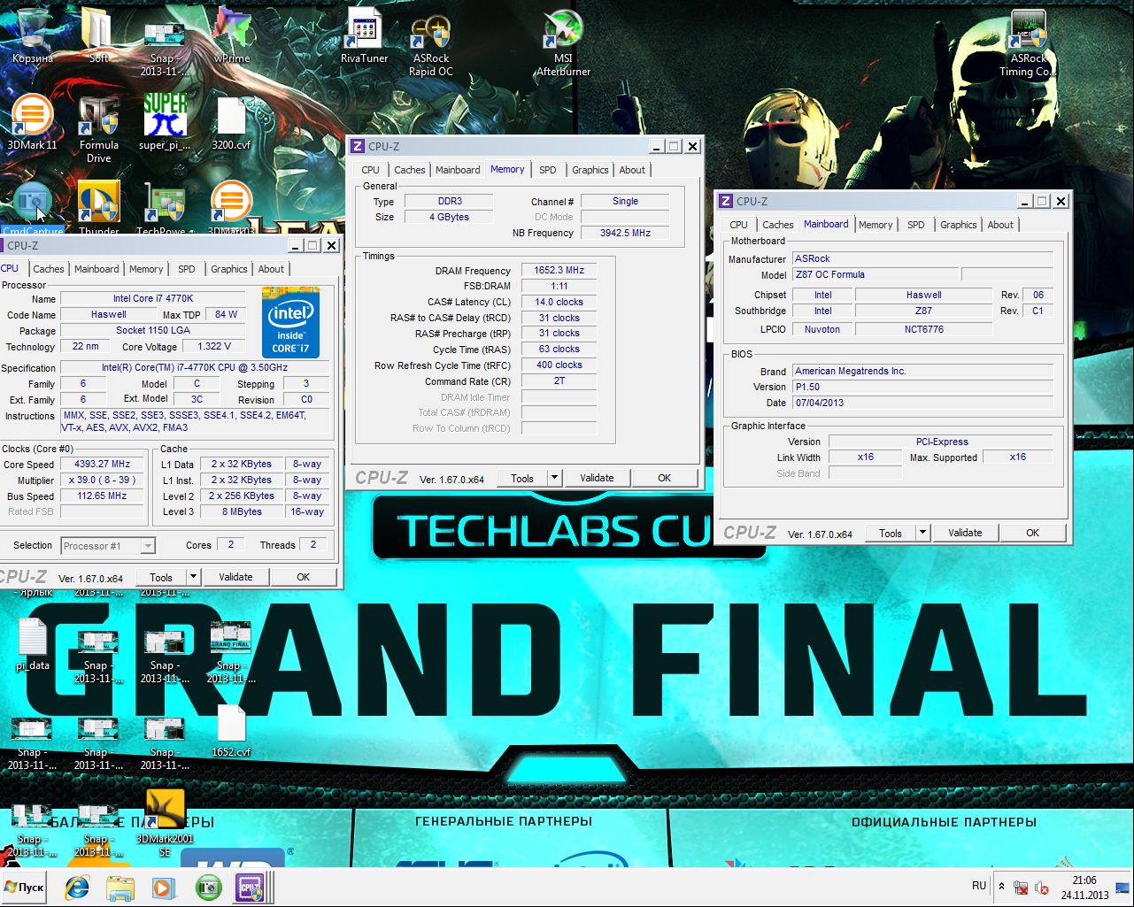Viewport: 1134px width, 907px height.
Task: Open Caches tab in Mainboard CPU-Z window
Action: click(x=777, y=225)
